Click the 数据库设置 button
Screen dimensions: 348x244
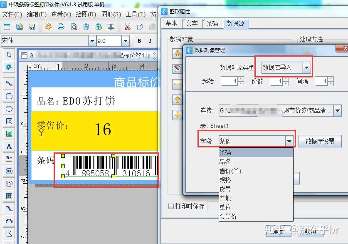(321, 140)
